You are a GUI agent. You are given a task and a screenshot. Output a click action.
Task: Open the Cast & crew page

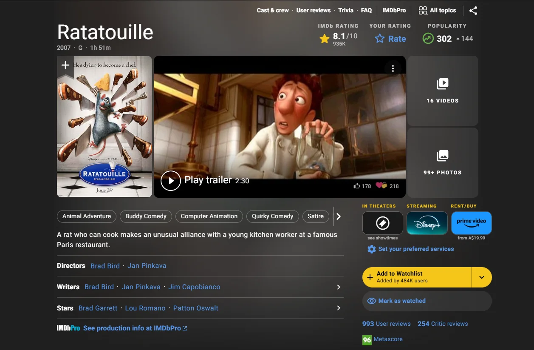(272, 10)
